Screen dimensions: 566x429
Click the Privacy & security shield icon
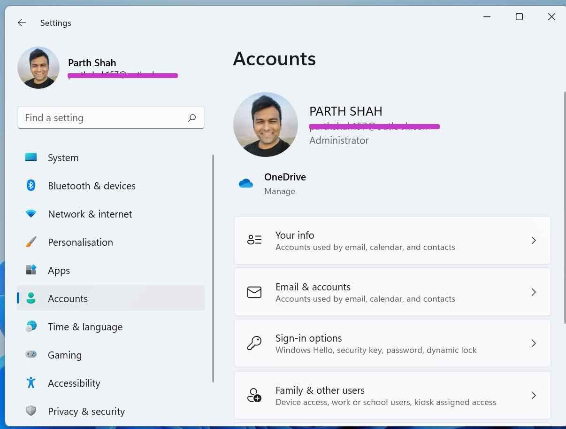click(31, 411)
